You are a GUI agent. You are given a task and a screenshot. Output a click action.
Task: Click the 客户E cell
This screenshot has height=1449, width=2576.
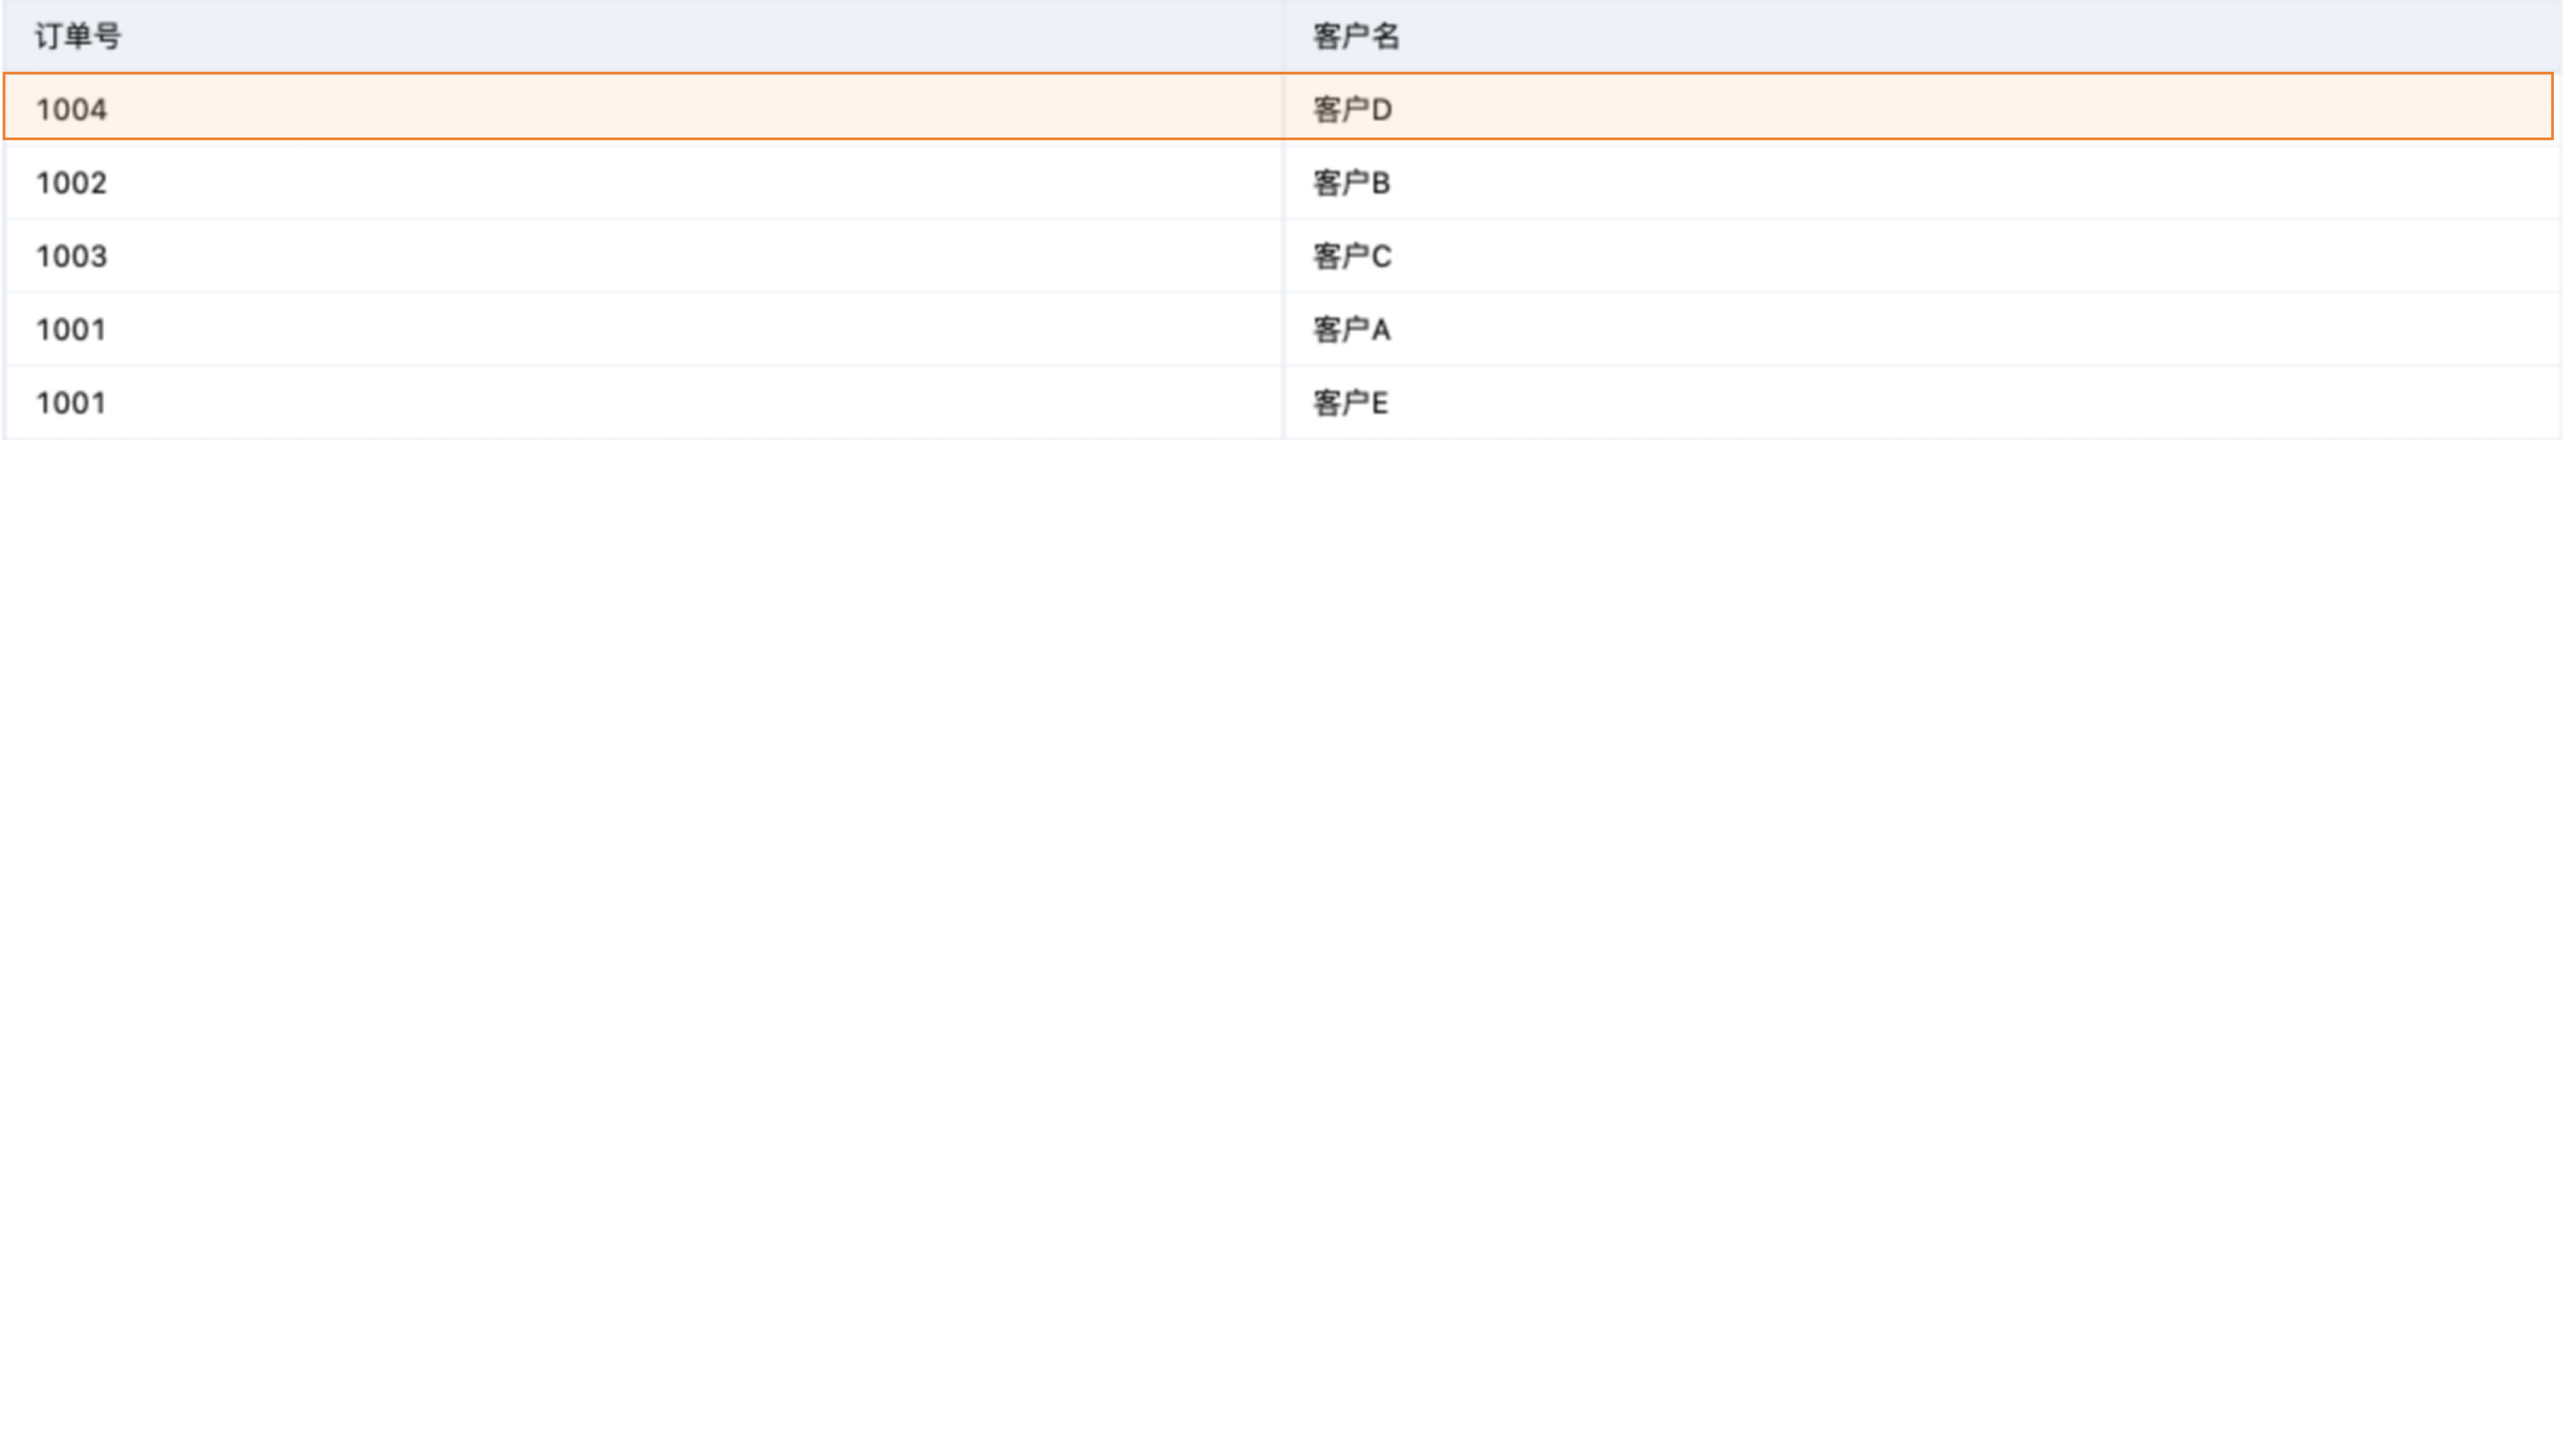point(1922,402)
